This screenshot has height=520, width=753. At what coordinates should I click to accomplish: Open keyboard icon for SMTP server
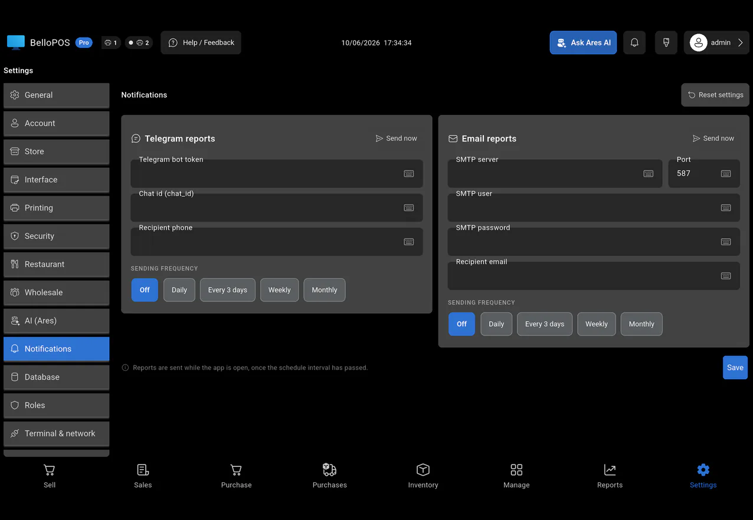649,173
